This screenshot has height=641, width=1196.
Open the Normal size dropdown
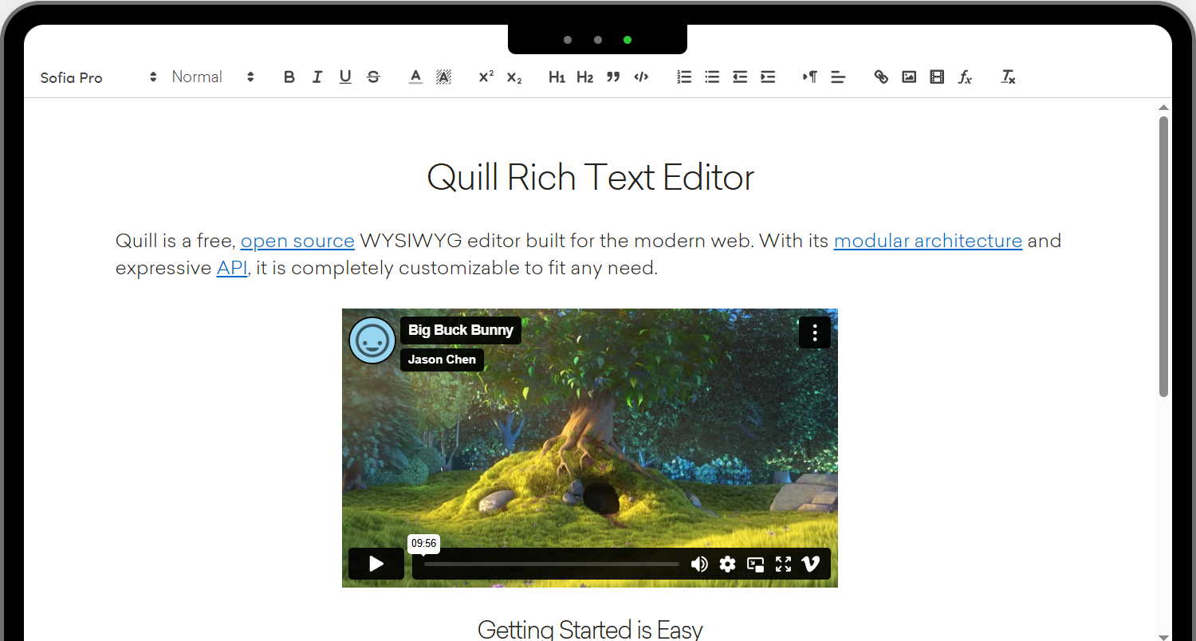point(213,77)
